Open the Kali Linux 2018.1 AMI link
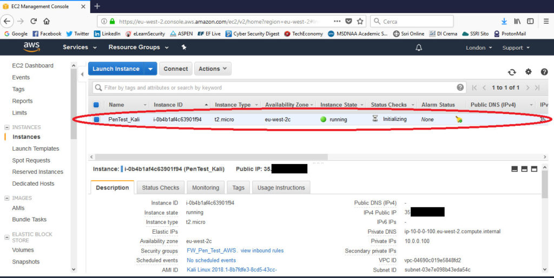The width and height of the screenshot is (554, 278). [232, 269]
